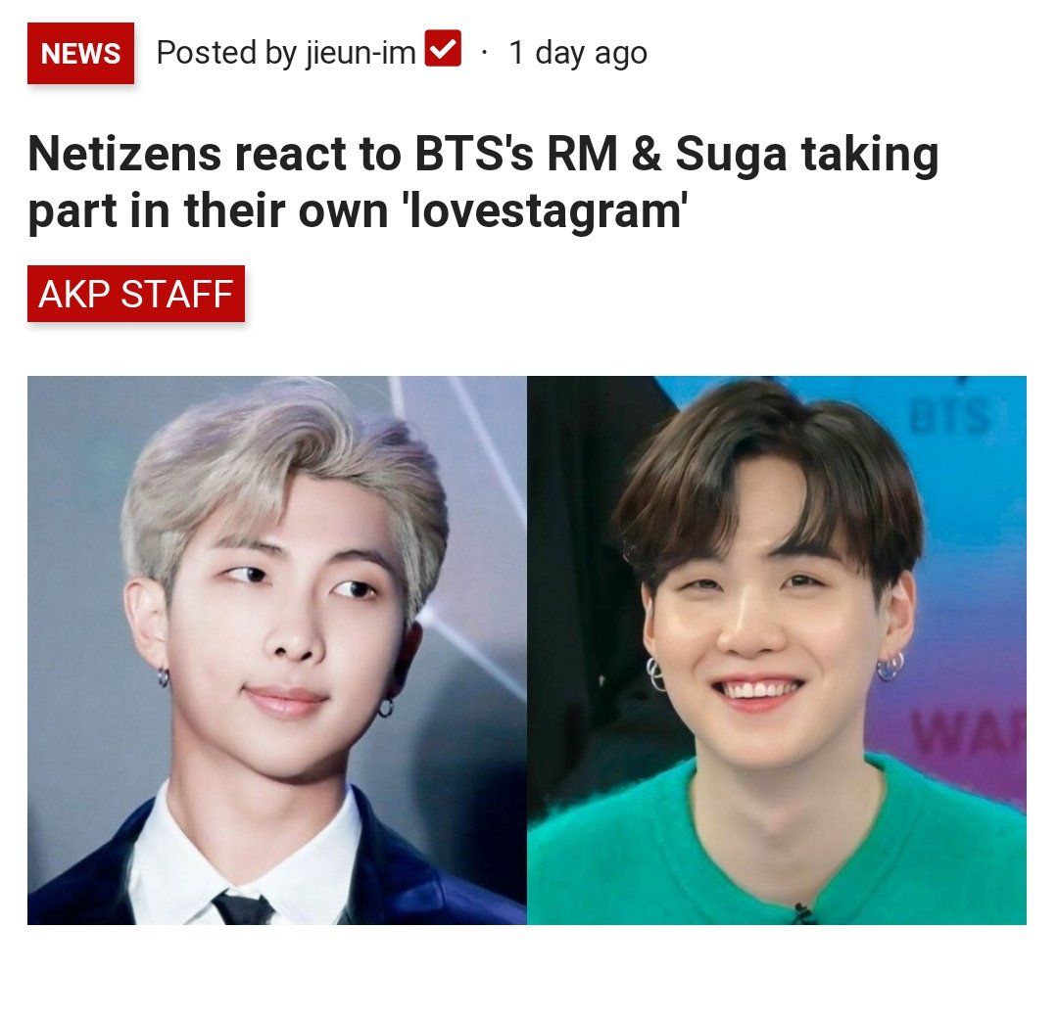Click the AKP STAFF red label

[x=135, y=294]
